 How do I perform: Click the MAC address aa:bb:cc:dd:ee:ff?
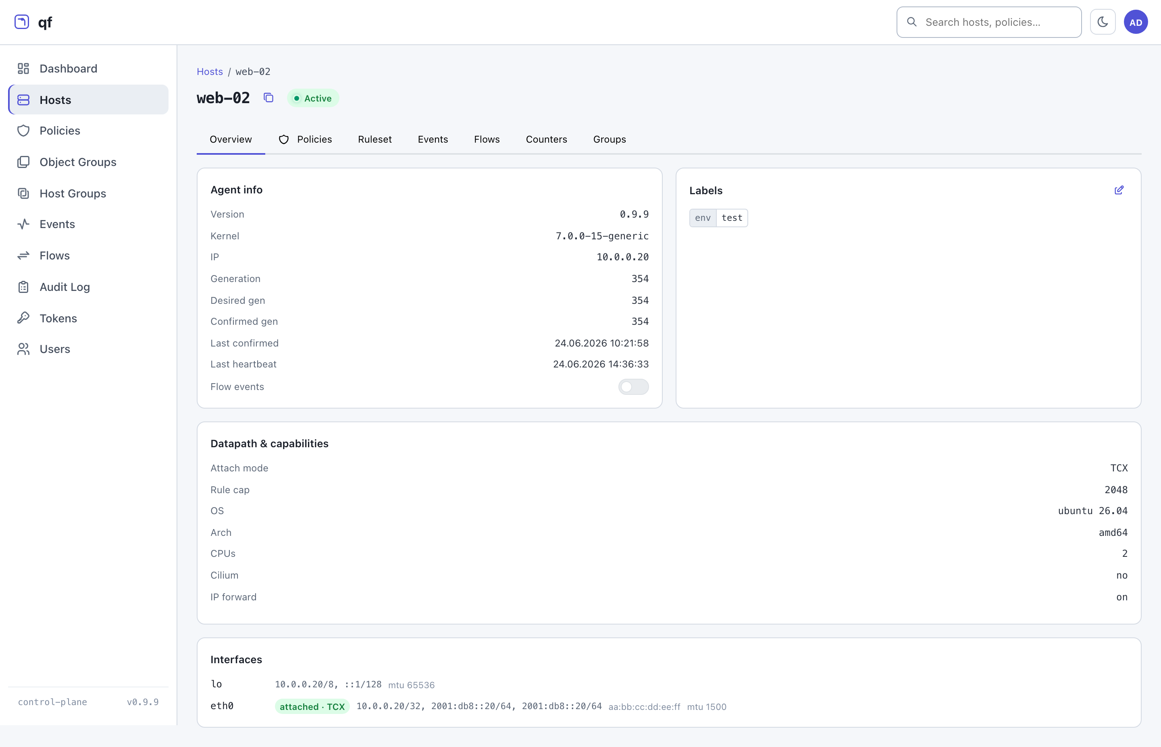coord(644,707)
